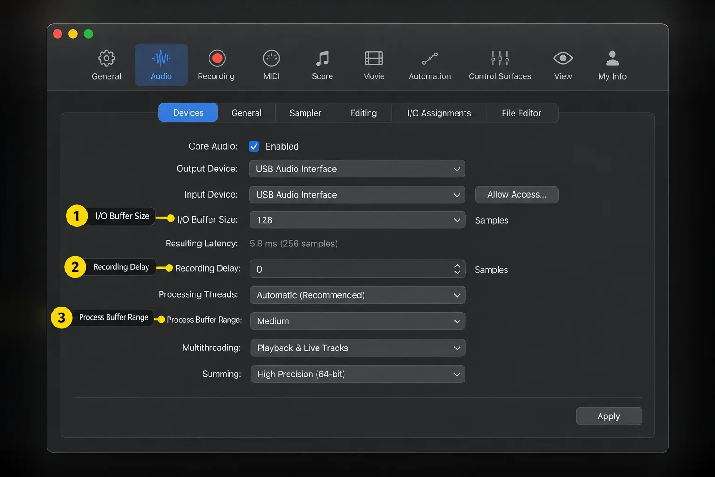Switch to the Editing tab
The image size is (715, 477).
point(364,113)
